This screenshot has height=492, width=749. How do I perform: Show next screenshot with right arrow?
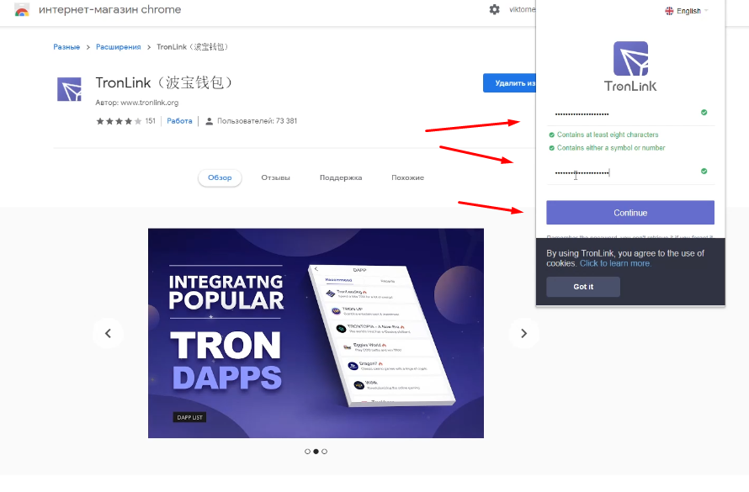pyautogui.click(x=523, y=333)
